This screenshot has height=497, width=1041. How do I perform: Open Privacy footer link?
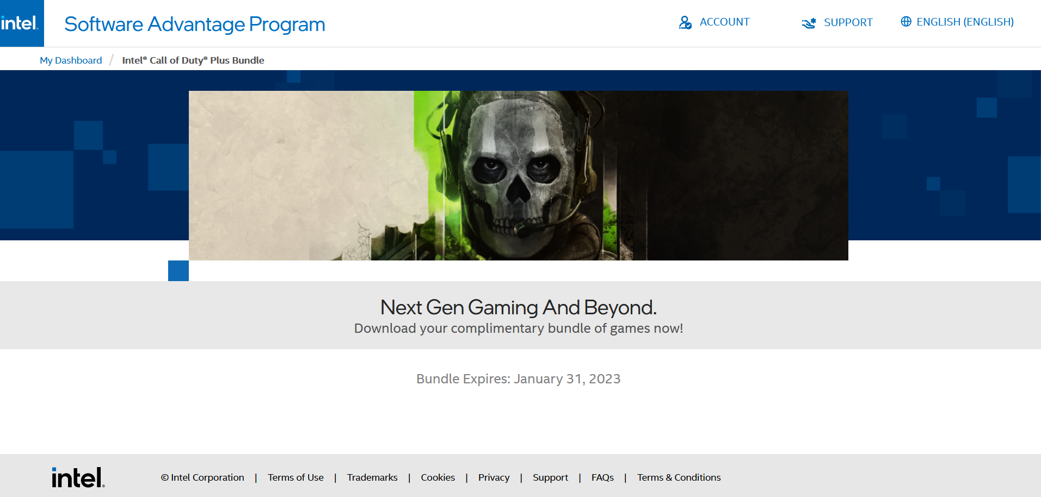click(494, 477)
